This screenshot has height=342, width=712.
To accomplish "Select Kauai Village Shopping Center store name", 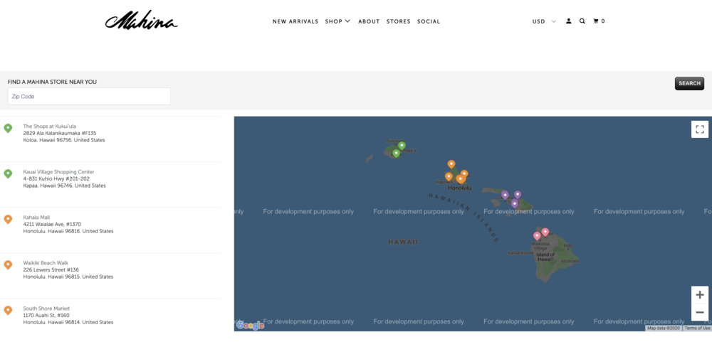I will (x=58, y=172).
